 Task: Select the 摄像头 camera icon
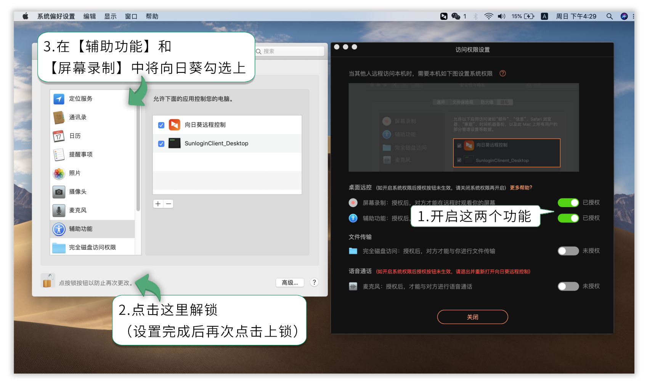click(x=59, y=192)
